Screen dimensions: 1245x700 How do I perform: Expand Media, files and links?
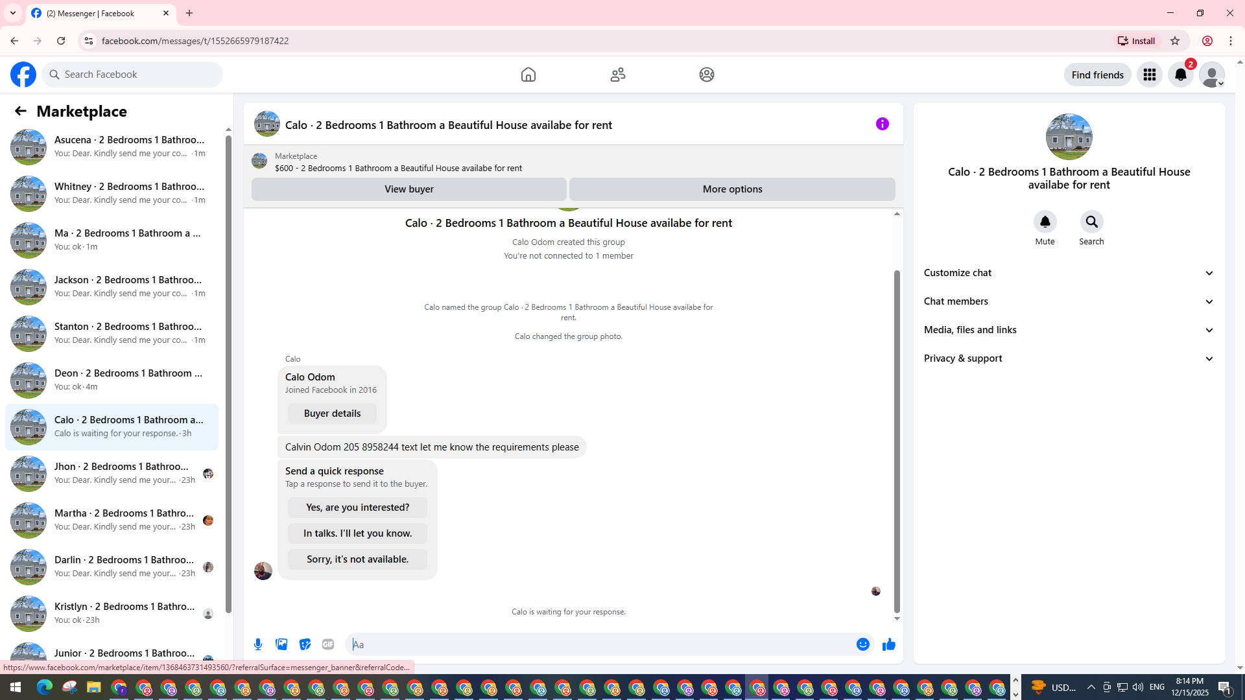[x=1069, y=330]
